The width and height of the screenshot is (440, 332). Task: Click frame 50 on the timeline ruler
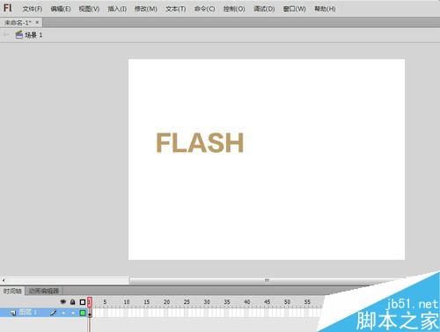(x=287, y=302)
